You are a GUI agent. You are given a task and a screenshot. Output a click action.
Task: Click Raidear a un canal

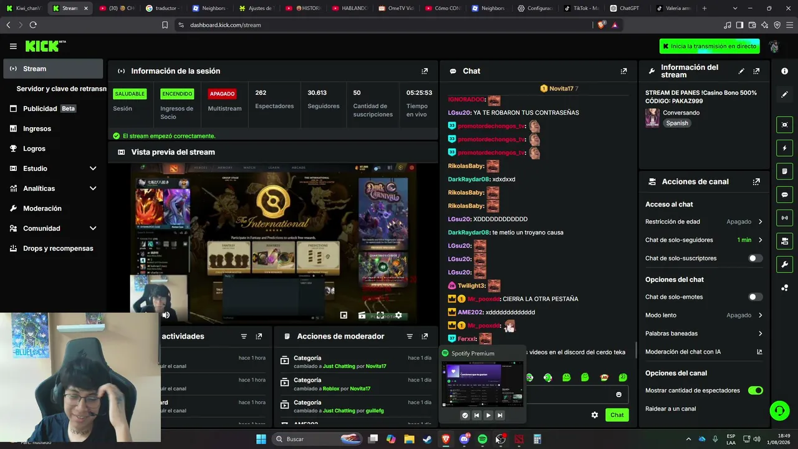pyautogui.click(x=671, y=409)
